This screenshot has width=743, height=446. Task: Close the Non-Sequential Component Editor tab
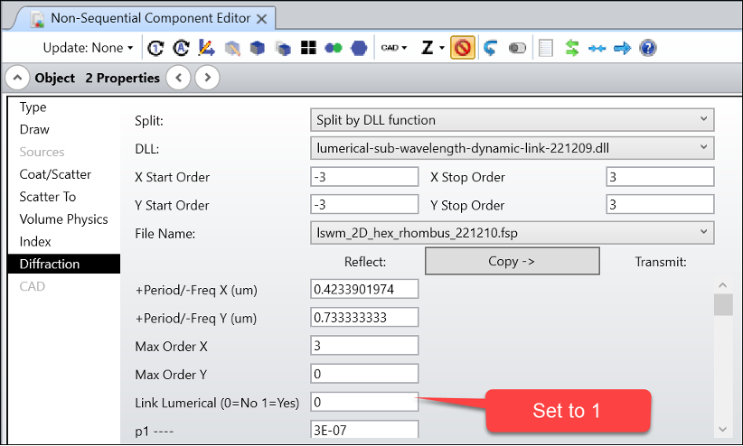point(261,19)
